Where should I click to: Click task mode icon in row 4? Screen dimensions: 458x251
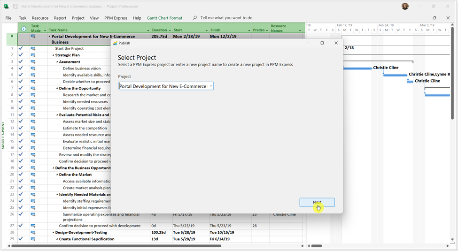pos(33,68)
